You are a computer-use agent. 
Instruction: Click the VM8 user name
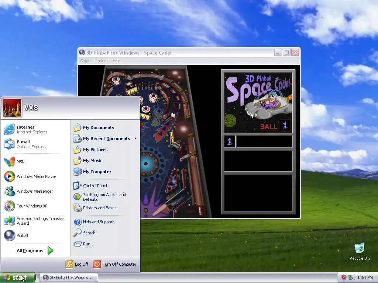click(x=31, y=108)
